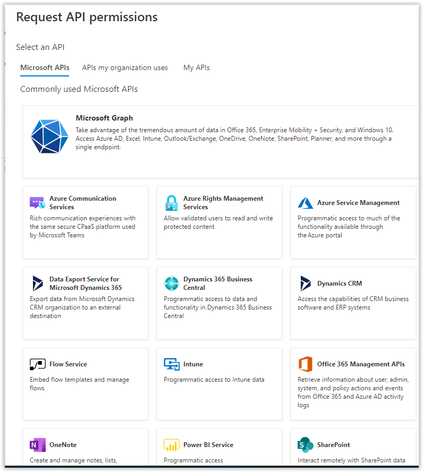423x472 pixels.
Task: Click the Microsoft Graph description text
Action: point(234,139)
